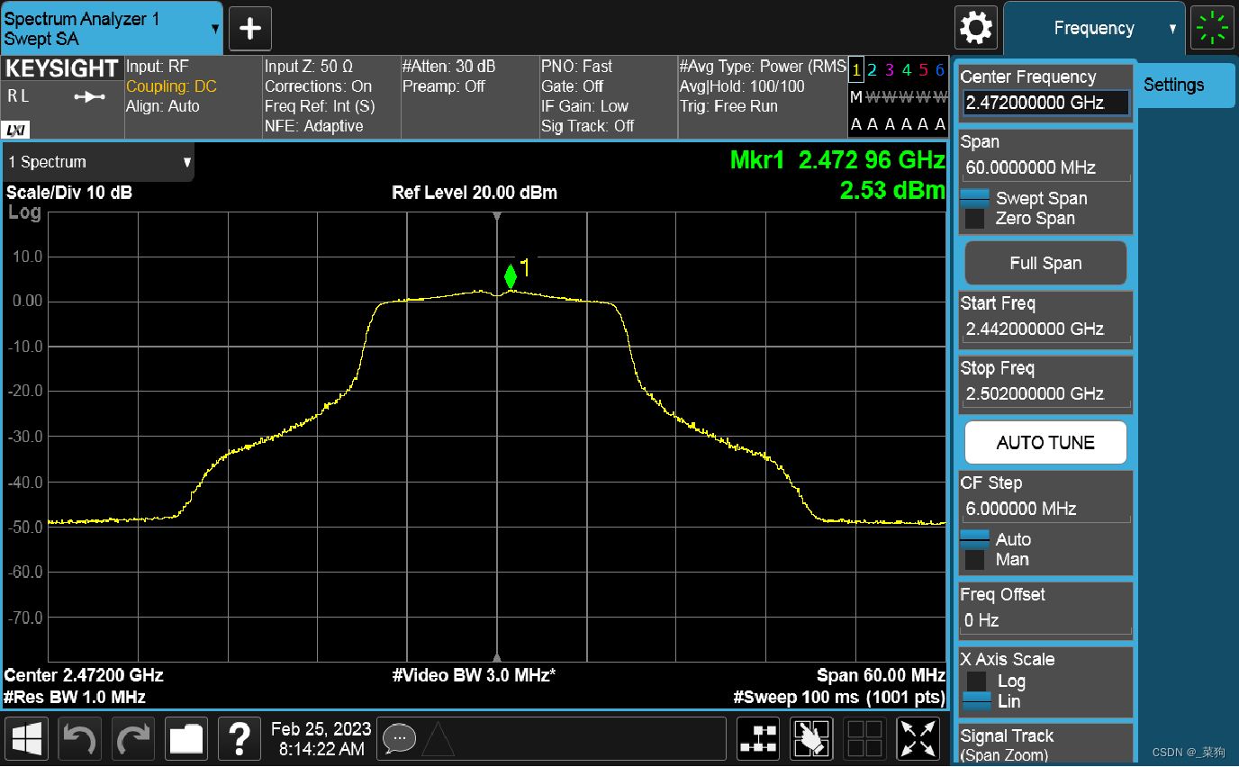This screenshot has width=1239, height=767.
Task: Click Mkr1 2.472 96 GHz readout
Action: click(x=837, y=161)
